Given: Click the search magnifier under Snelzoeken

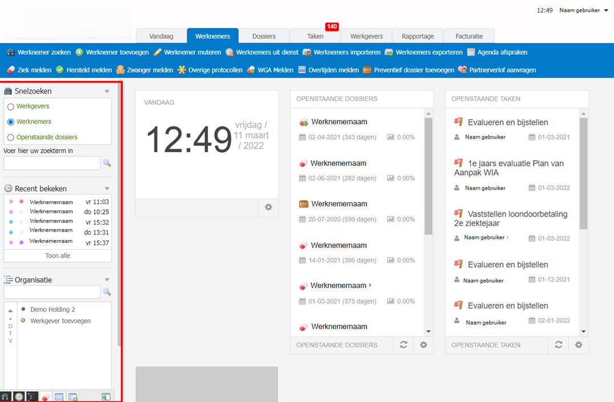Looking at the screenshot, I should pyautogui.click(x=107, y=163).
